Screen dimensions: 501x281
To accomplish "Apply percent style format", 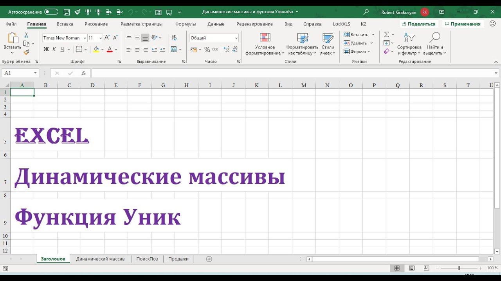I will pos(207,50).
